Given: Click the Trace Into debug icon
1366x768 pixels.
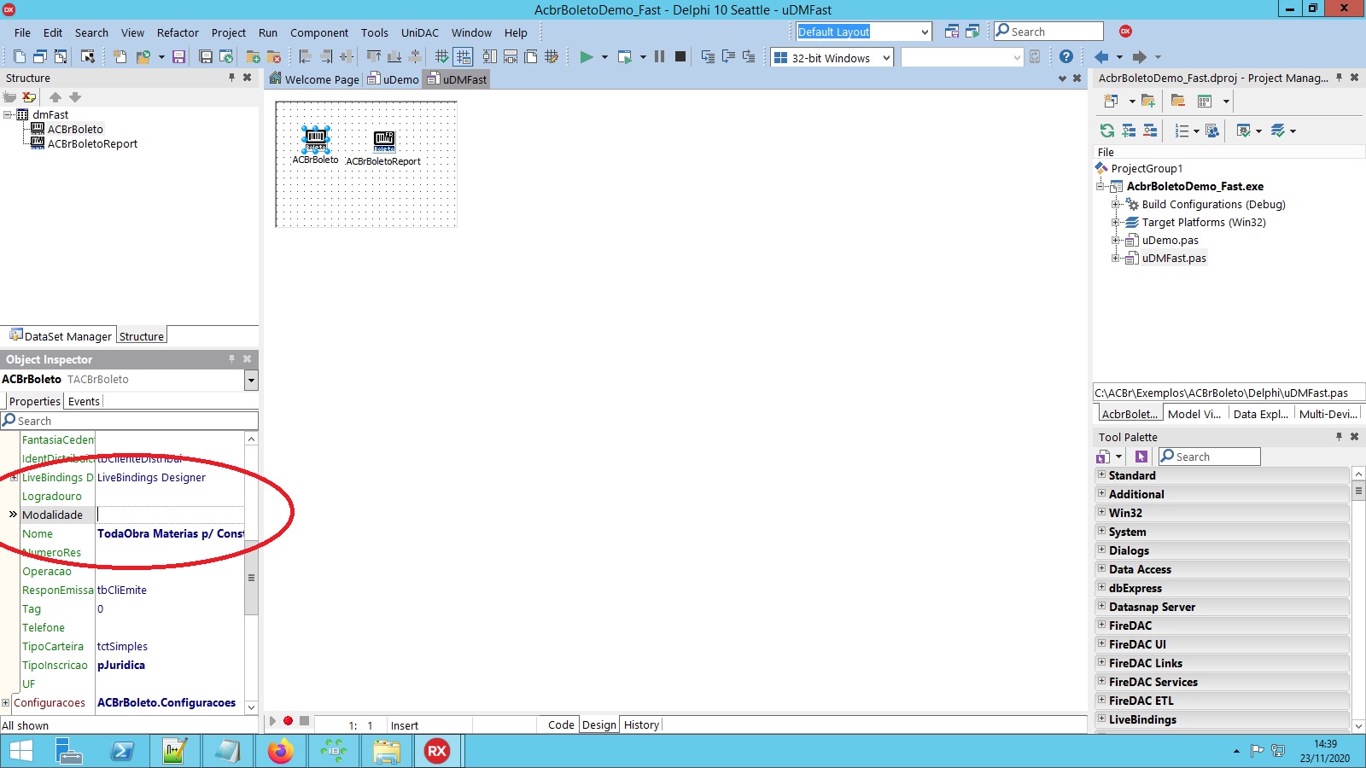Looking at the screenshot, I should pos(708,57).
